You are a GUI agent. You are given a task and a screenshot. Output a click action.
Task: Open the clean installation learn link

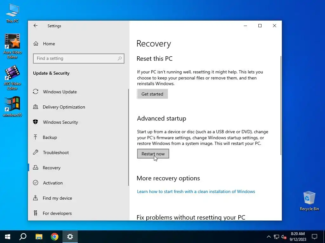pyautogui.click(x=196, y=191)
